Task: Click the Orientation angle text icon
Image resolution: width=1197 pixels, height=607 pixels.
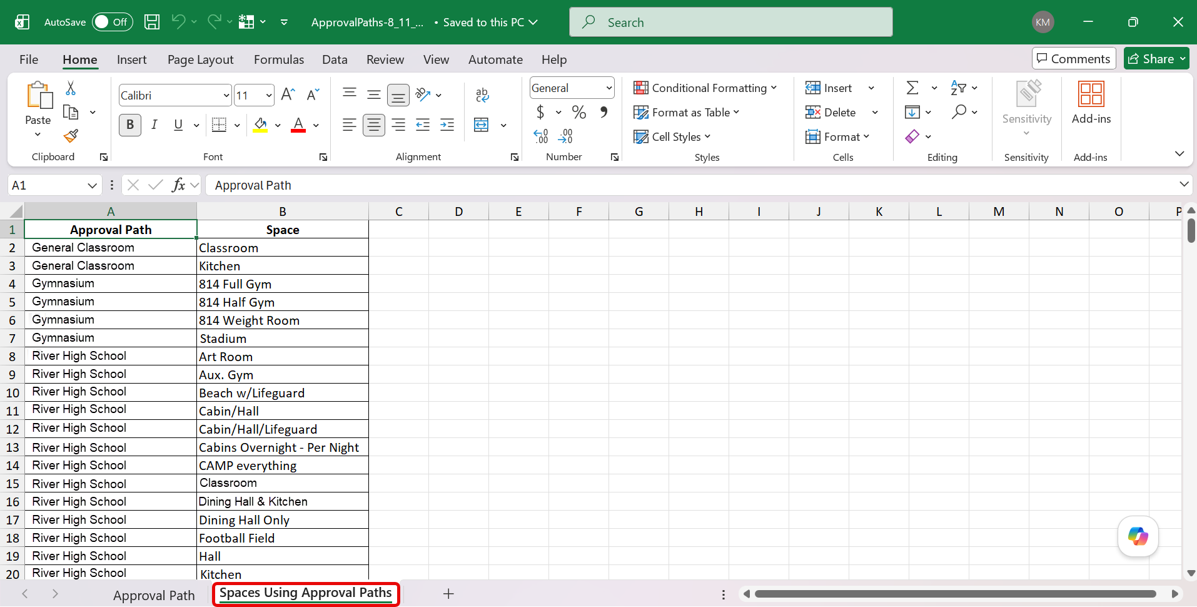Action: pyautogui.click(x=423, y=94)
